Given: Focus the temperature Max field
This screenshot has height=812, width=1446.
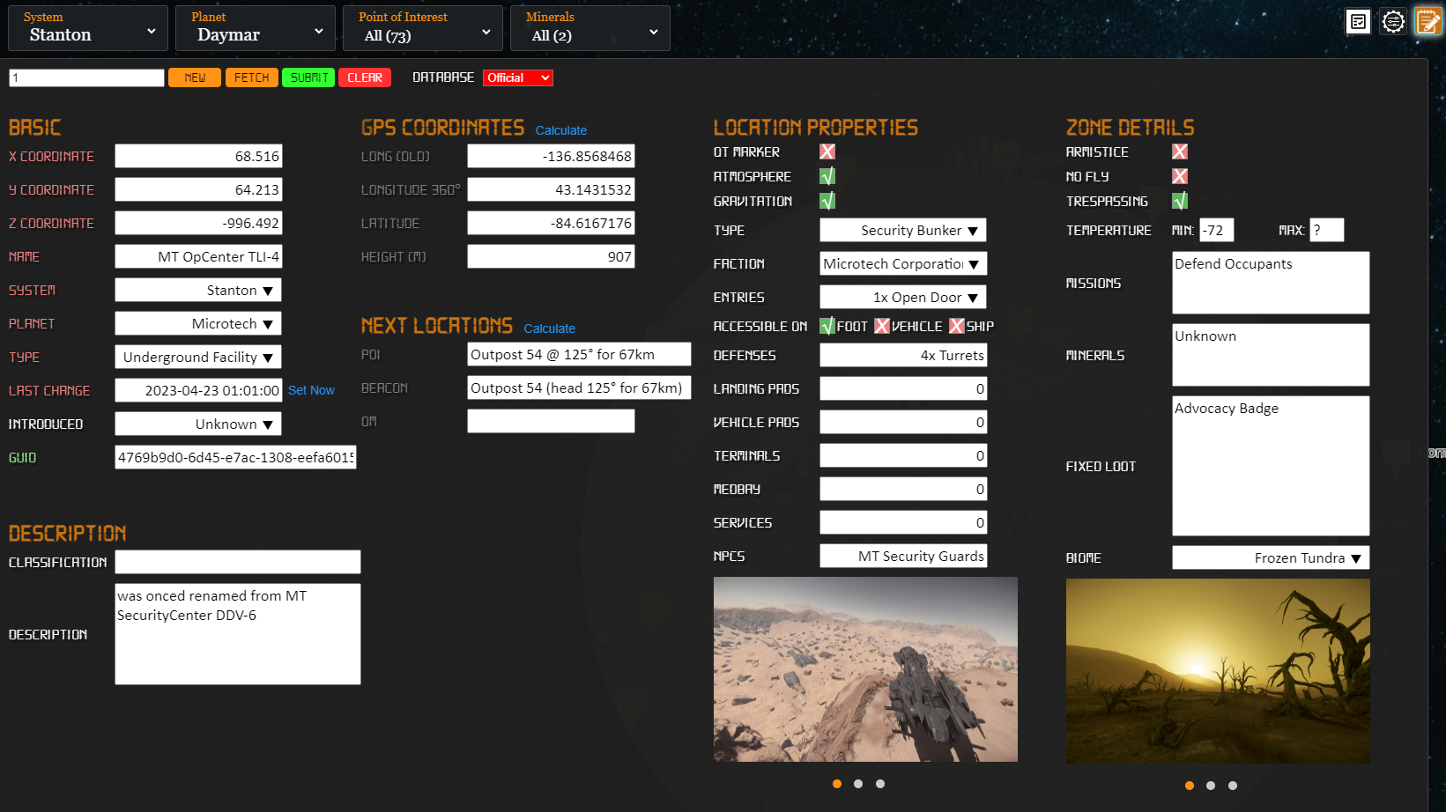Looking at the screenshot, I should click(1327, 230).
